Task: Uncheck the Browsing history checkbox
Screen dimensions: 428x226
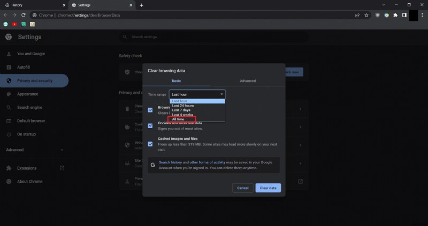Action: [x=150, y=110]
